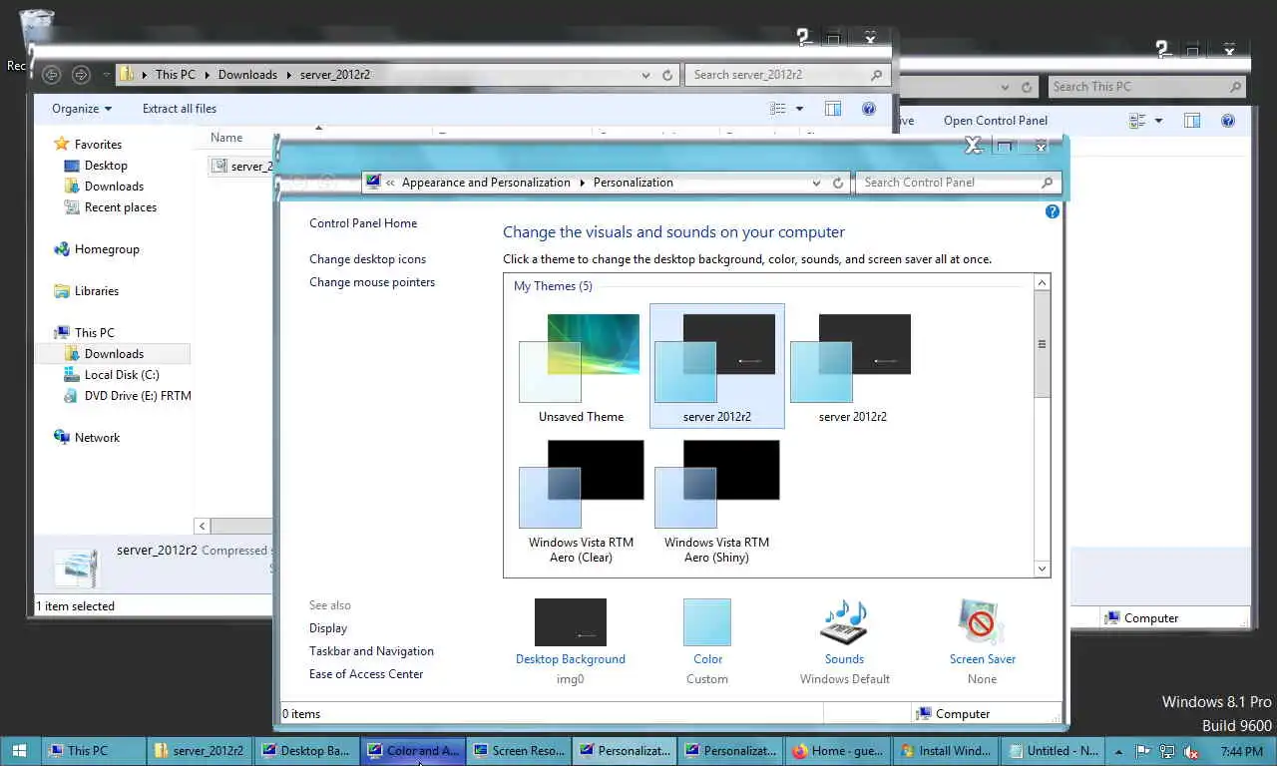Viewport: 1277px width, 766px height.
Task: Open Display under See also
Action: [328, 628]
